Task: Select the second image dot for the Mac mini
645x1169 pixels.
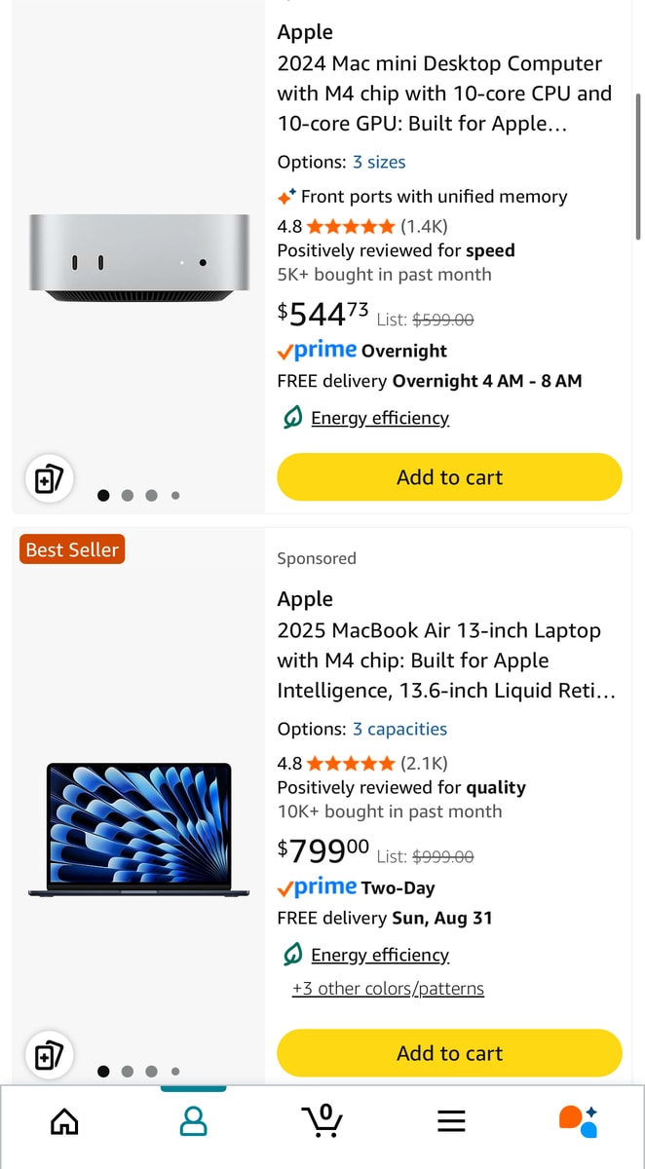Action: 128,495
